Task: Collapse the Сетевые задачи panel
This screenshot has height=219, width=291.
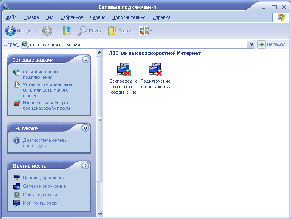Action: (86, 59)
